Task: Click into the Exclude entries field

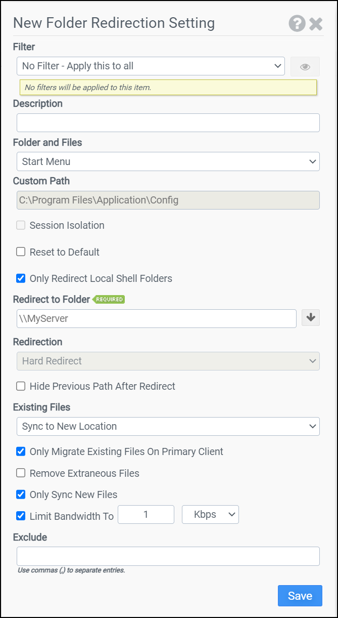Action: [x=168, y=556]
